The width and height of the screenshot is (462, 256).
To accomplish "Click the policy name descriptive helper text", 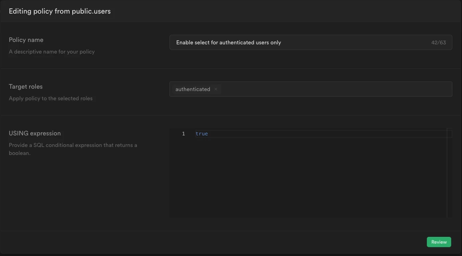I will (52, 52).
